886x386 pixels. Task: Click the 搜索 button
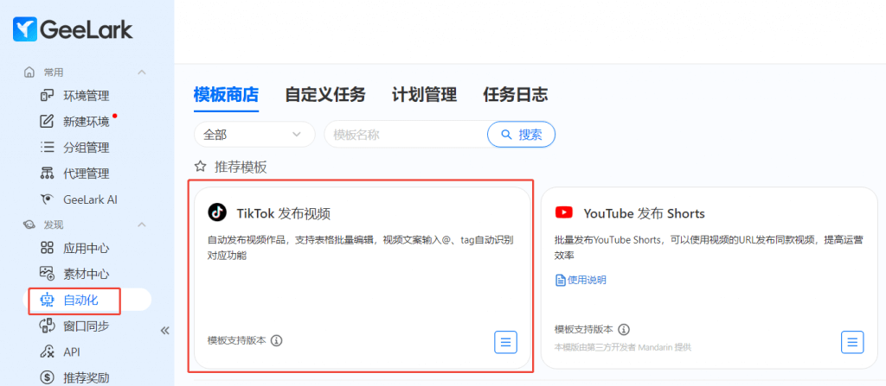point(521,135)
